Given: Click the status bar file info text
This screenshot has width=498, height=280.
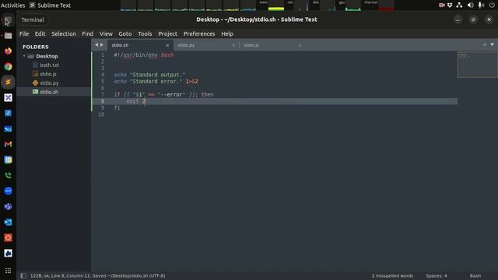Looking at the screenshot, I should [97, 275].
